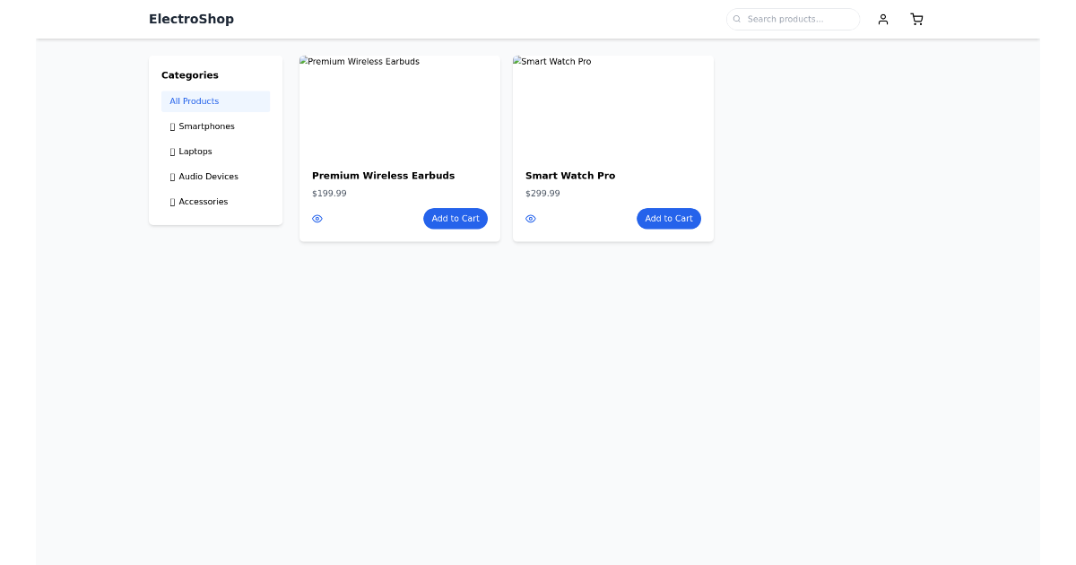Screen dimensions: 1076x565
Task: Switch to the Audio Devices section
Action: pos(208,177)
